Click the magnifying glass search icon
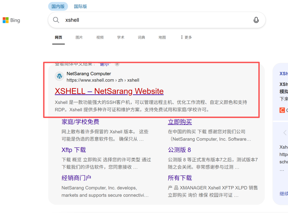This screenshot has width=288, height=213. coord(56,20)
